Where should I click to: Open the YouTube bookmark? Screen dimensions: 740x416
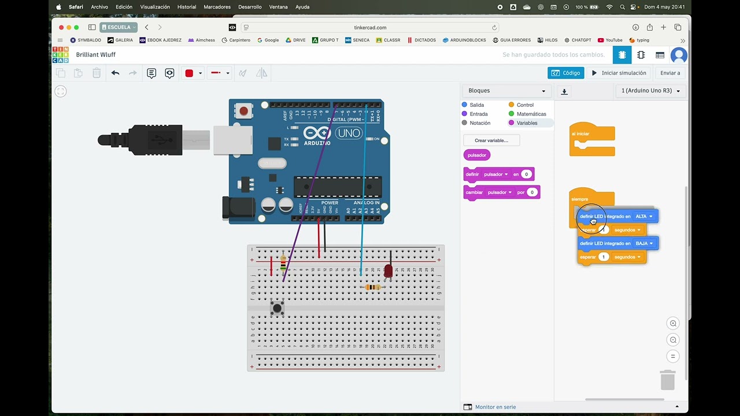coord(610,40)
